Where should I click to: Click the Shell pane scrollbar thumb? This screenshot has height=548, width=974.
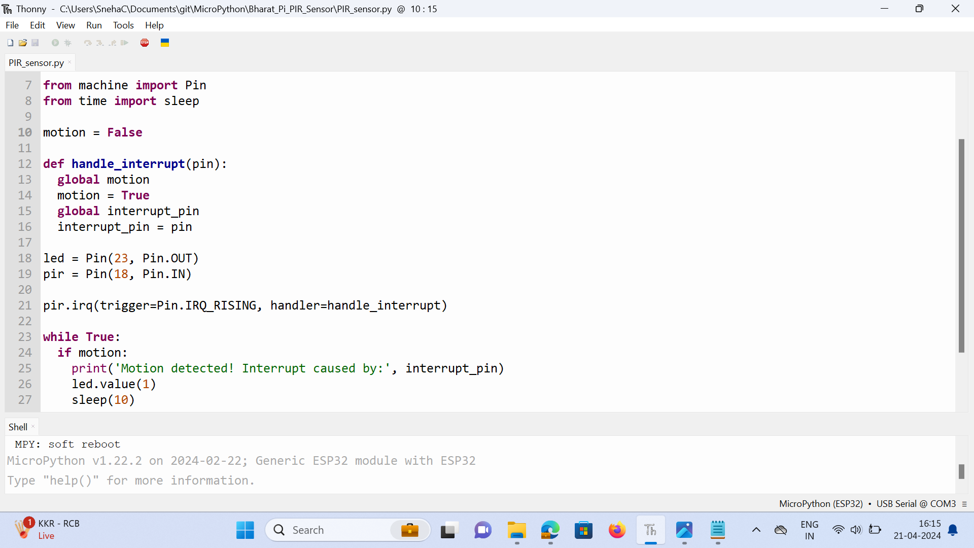point(961,471)
